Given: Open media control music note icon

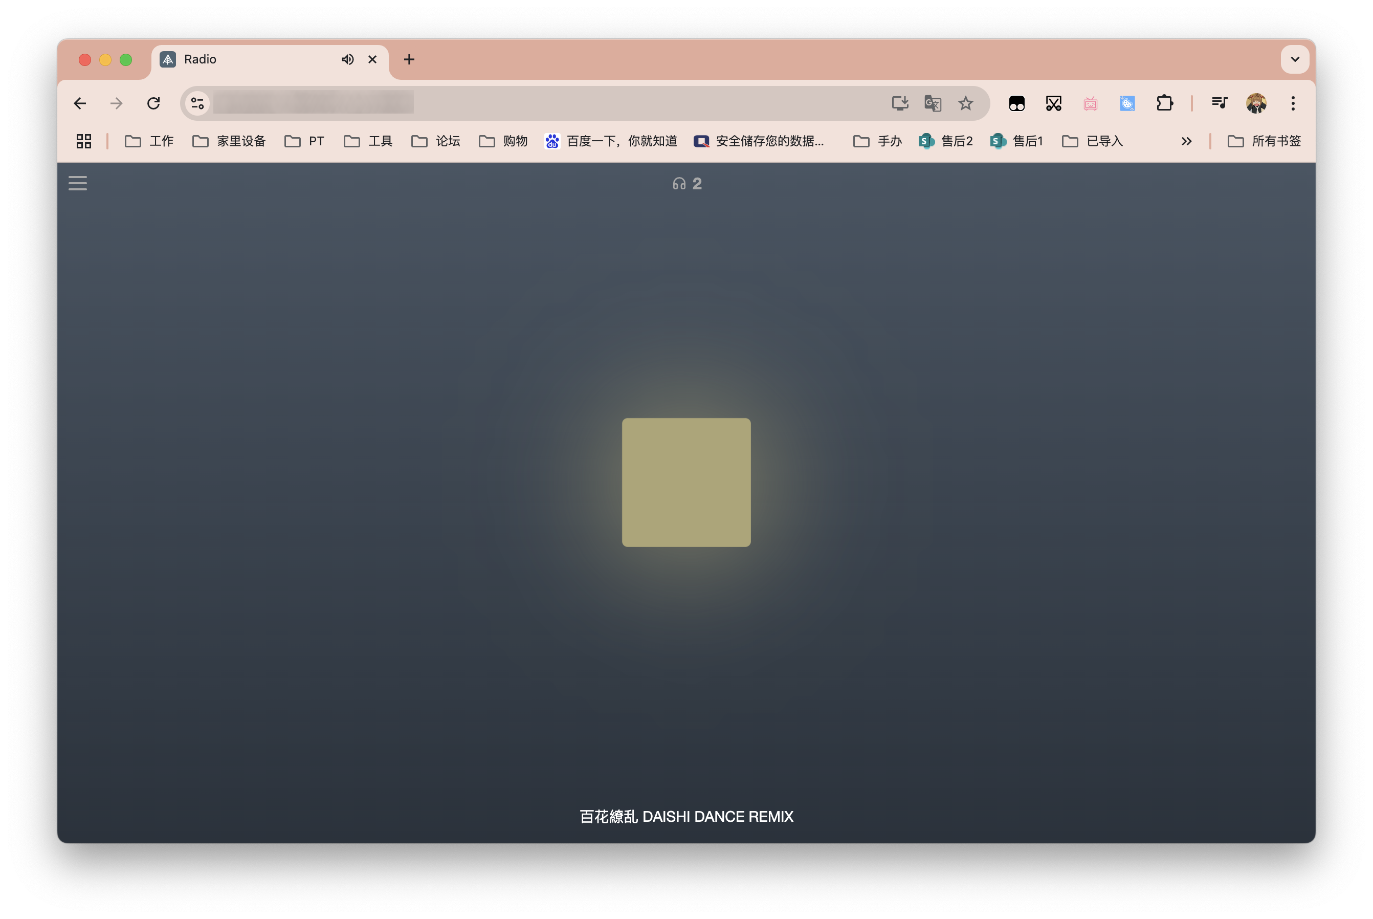Looking at the screenshot, I should 1220,104.
